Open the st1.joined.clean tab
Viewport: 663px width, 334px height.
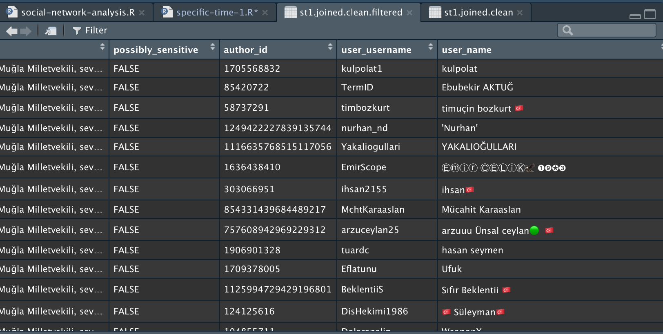tap(478, 13)
